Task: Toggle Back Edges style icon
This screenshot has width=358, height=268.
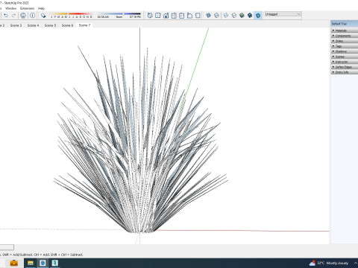Action: [x=216, y=16]
